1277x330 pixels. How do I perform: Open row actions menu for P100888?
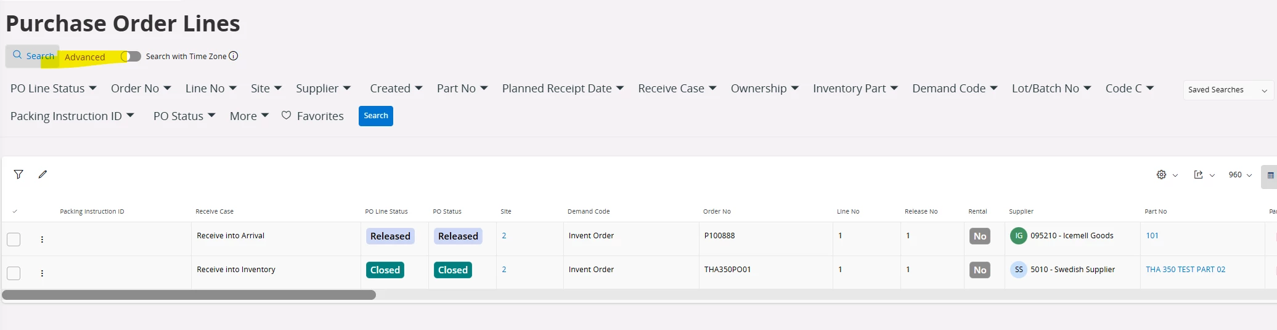point(42,239)
